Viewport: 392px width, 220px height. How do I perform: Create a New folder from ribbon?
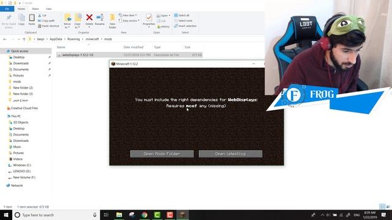[x=113, y=21]
